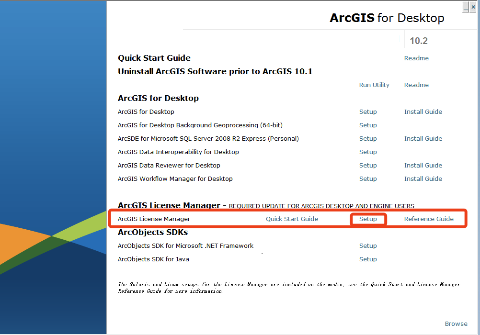Click the Browse link
This screenshot has width=480, height=335.
click(x=456, y=324)
